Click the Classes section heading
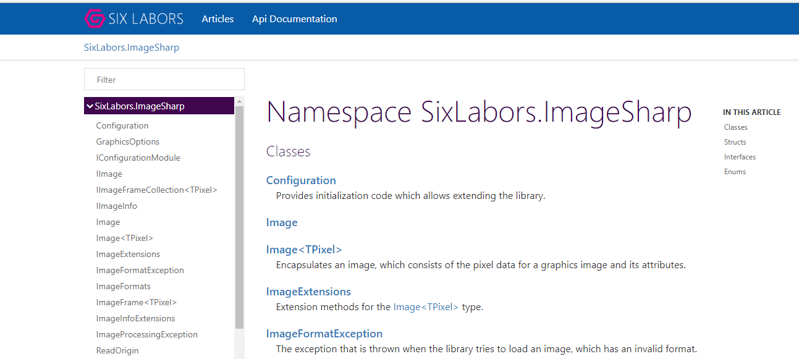The height and width of the screenshot is (359, 799). [289, 151]
